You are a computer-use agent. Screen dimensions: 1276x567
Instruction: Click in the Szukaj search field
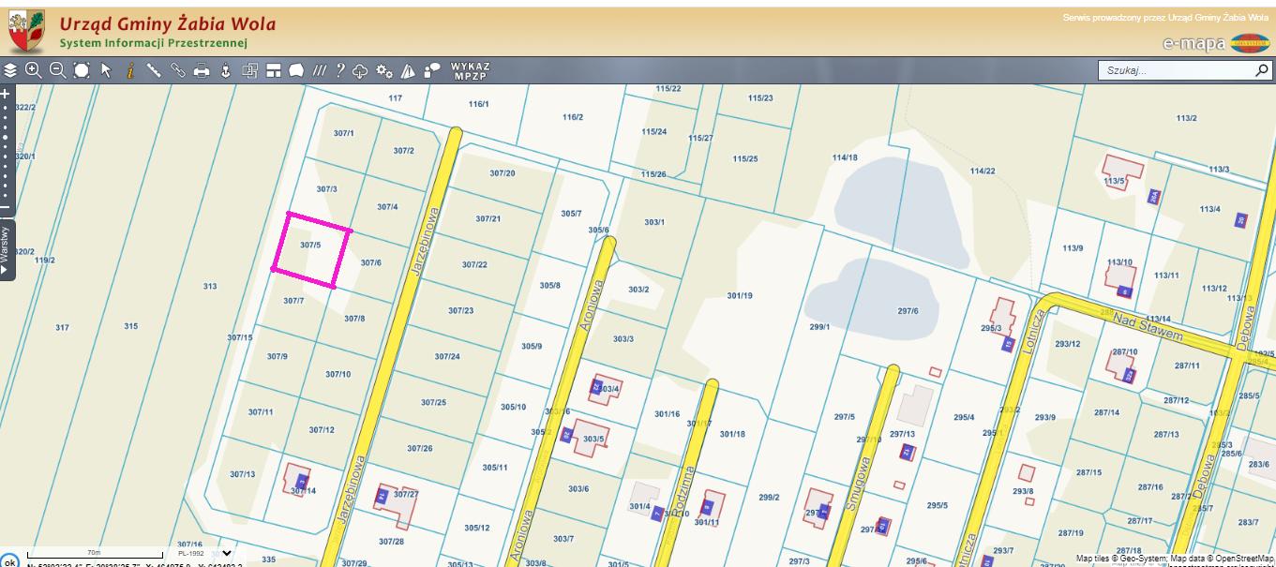[x=1176, y=70]
